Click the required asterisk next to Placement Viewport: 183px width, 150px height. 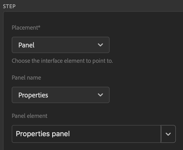pos(39,27)
